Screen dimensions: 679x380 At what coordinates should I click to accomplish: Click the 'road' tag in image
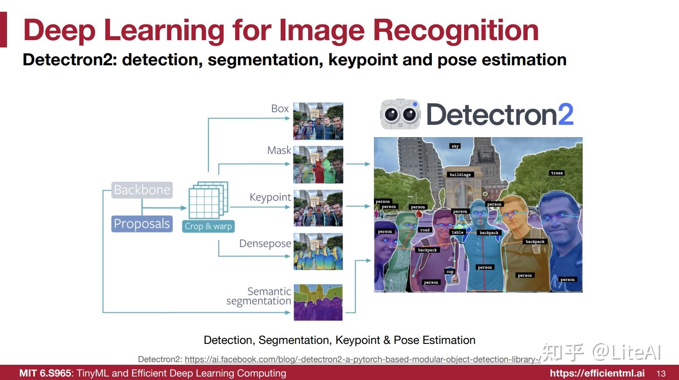pyautogui.click(x=425, y=230)
